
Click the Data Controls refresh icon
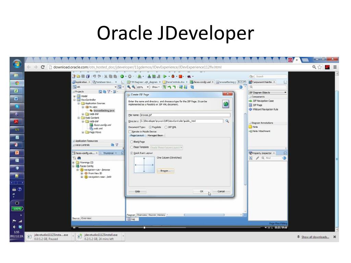click(112, 145)
